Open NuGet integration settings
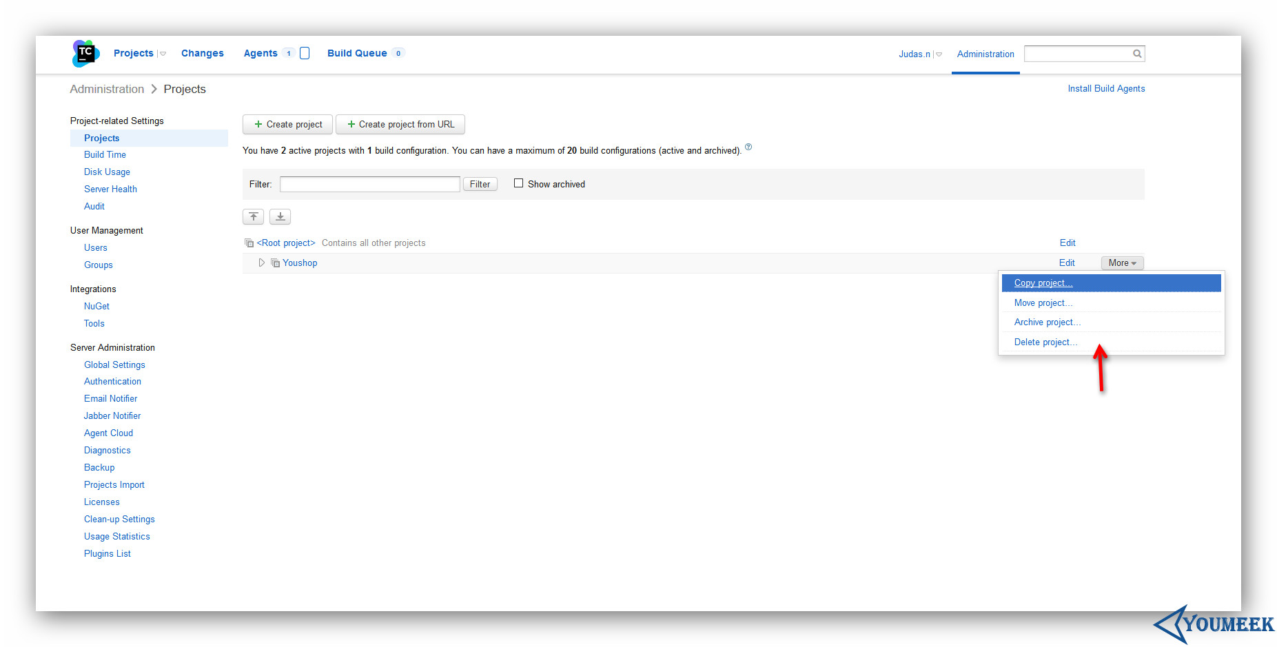This screenshot has height=647, width=1277. [96, 306]
